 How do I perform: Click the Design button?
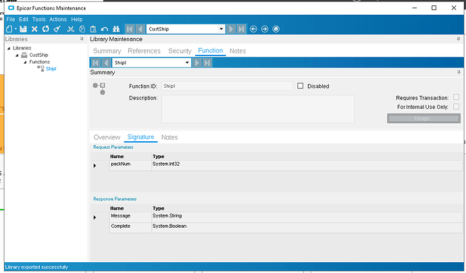click(424, 118)
